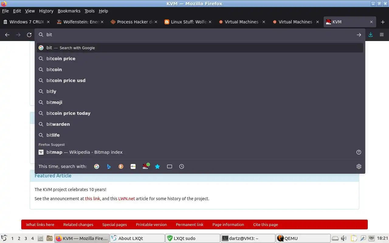Switch to Process Hacker tab
This screenshot has width=389, height=243.
(x=134, y=22)
